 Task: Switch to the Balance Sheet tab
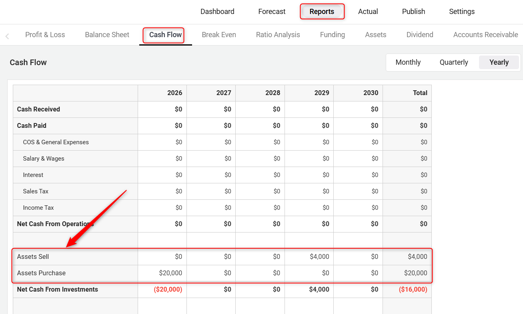point(107,35)
